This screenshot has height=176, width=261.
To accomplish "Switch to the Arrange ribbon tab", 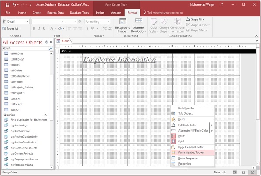I will pyautogui.click(x=116, y=13).
